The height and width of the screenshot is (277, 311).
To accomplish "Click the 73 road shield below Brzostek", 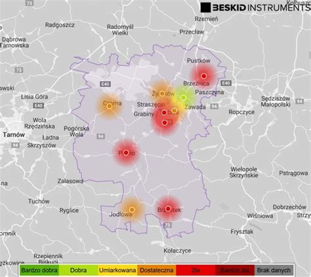I will [x=167, y=225].
